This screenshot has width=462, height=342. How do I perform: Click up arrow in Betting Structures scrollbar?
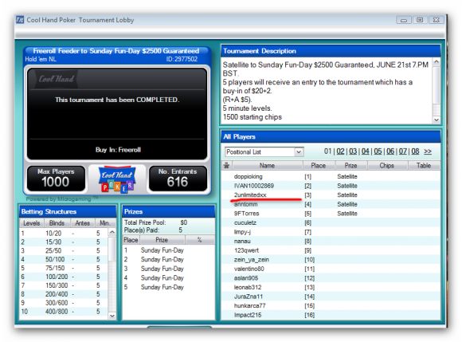(112, 232)
